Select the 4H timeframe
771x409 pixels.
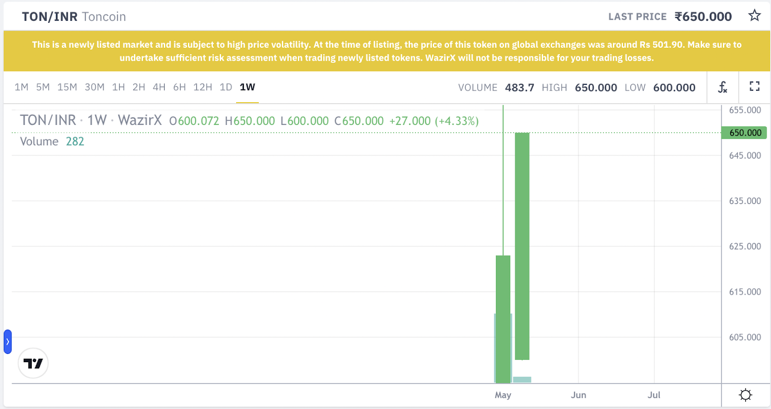[159, 87]
